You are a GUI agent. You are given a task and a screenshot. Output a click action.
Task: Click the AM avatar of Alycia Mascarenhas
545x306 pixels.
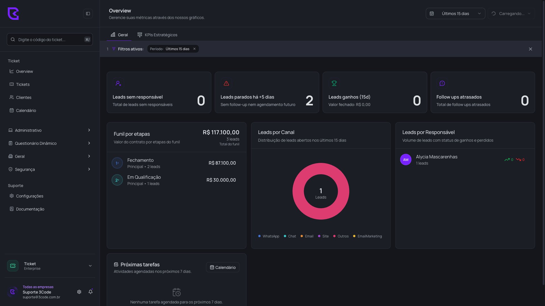pos(406,160)
